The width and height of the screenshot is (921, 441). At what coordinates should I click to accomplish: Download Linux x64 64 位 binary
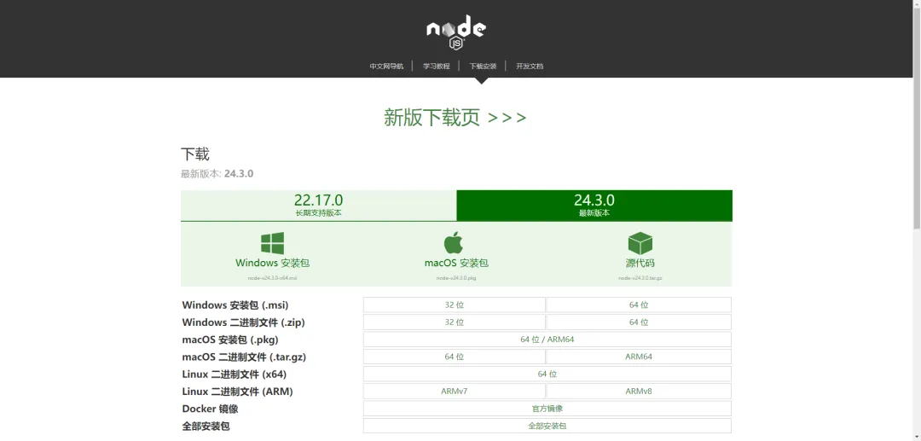(547, 374)
